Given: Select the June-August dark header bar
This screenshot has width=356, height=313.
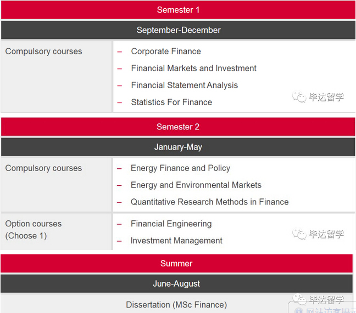Looking at the screenshot, I should click(x=176, y=284).
